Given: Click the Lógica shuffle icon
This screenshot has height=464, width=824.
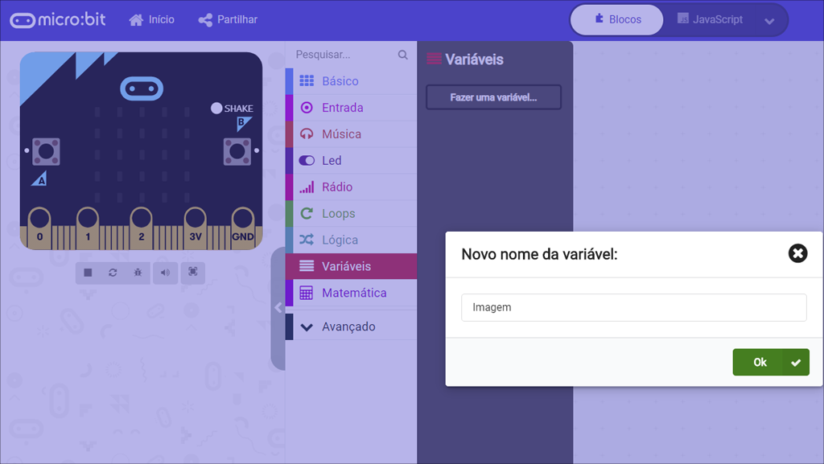Looking at the screenshot, I should pyautogui.click(x=307, y=240).
